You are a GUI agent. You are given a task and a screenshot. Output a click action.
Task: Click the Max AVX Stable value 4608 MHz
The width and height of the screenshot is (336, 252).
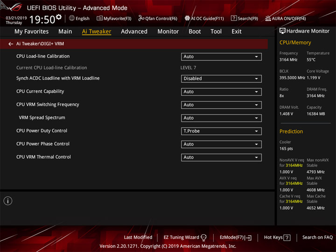(x=315, y=190)
